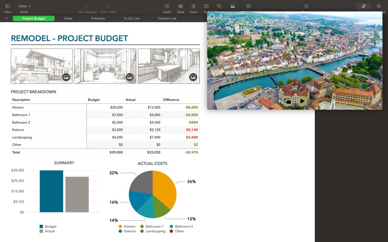The width and height of the screenshot is (388, 242).
Task: Click the Share icon in toolbar
Action: point(306,6)
